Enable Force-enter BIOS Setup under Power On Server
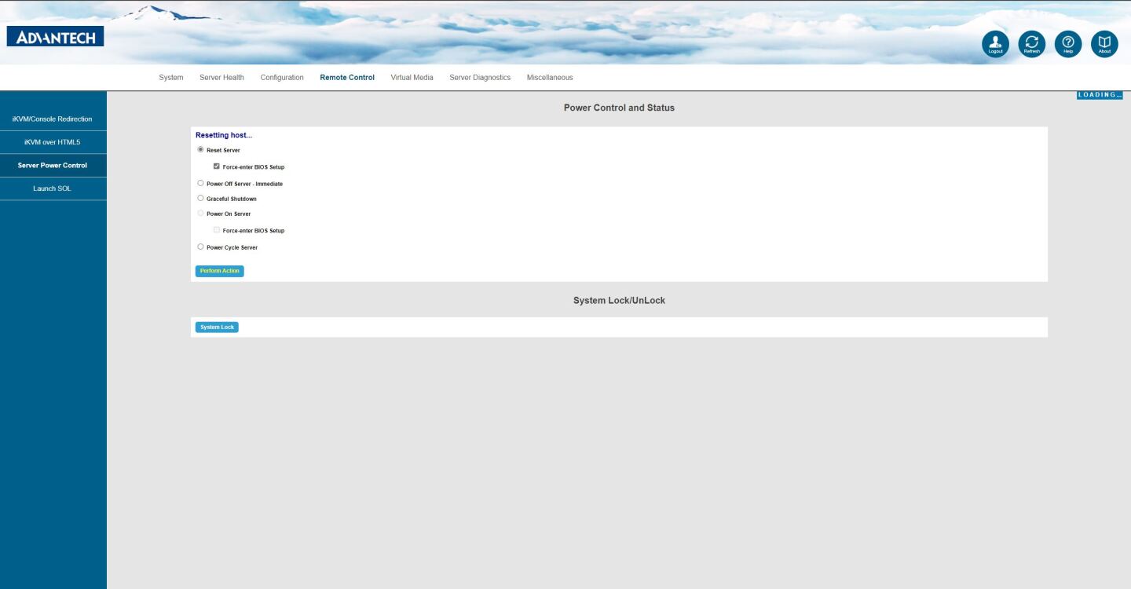Viewport: 1131px width, 589px height. click(216, 229)
